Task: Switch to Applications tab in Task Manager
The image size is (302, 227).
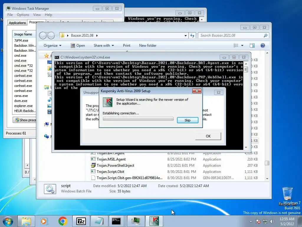Action: tap(17, 22)
